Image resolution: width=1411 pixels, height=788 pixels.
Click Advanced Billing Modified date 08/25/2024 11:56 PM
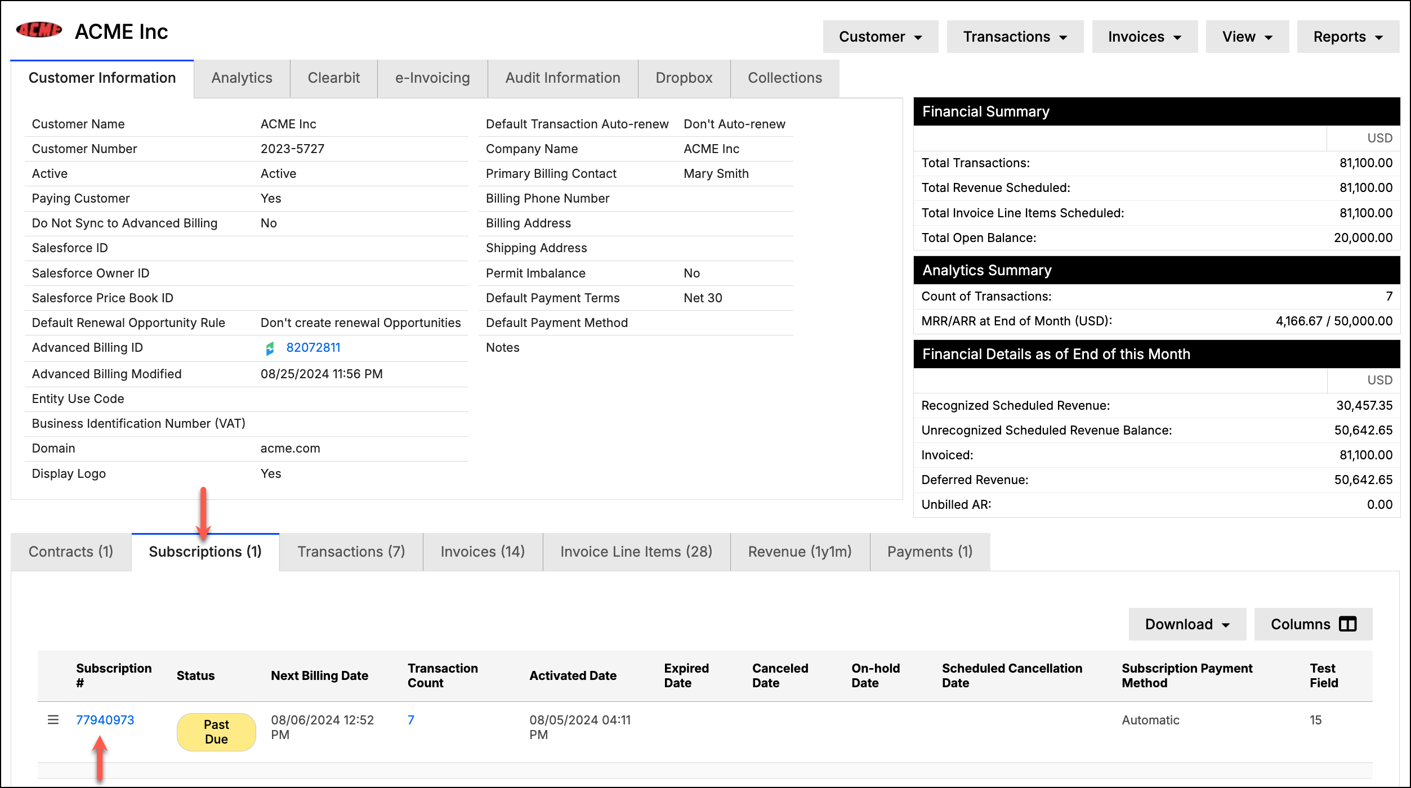(x=322, y=374)
